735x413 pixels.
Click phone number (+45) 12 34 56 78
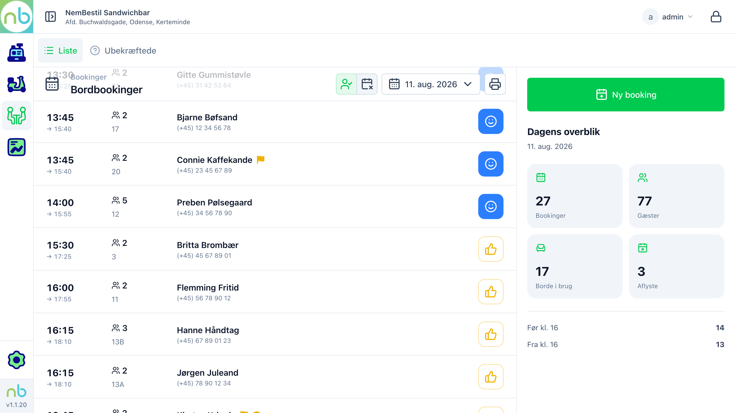[204, 128]
